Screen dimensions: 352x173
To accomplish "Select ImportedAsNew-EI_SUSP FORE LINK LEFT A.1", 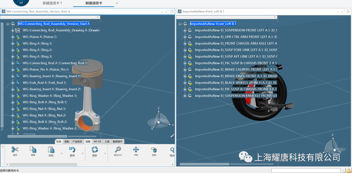I will (236, 50).
